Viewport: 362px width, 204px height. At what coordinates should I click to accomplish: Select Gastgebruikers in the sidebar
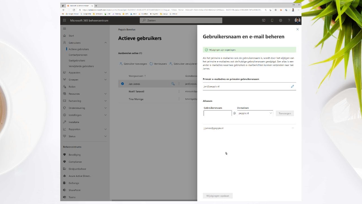[x=77, y=61]
